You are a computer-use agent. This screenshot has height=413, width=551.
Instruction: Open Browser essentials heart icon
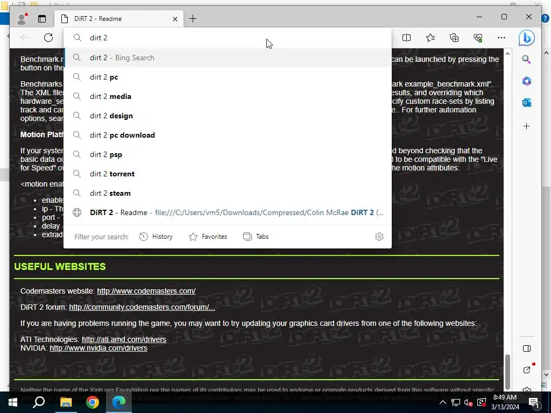pyautogui.click(x=478, y=38)
